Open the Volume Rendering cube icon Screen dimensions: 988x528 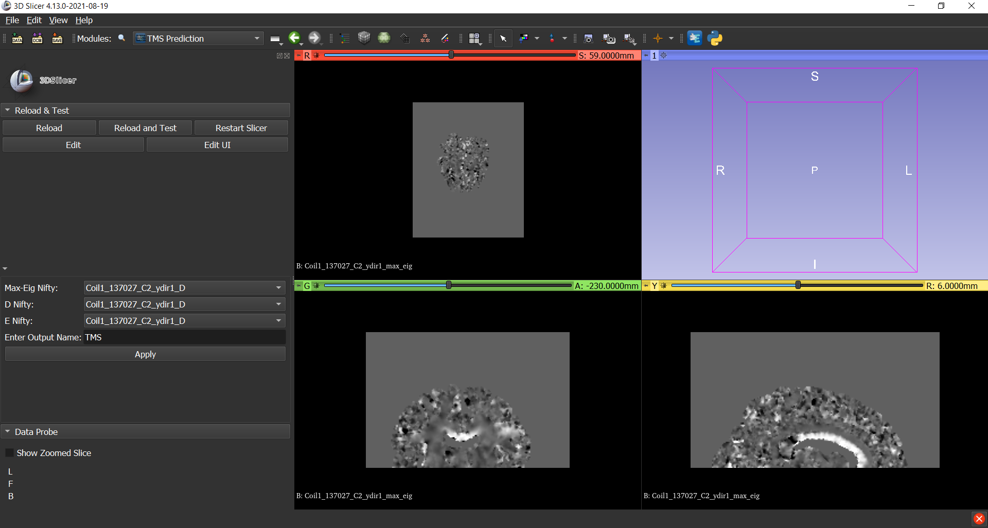tap(364, 38)
